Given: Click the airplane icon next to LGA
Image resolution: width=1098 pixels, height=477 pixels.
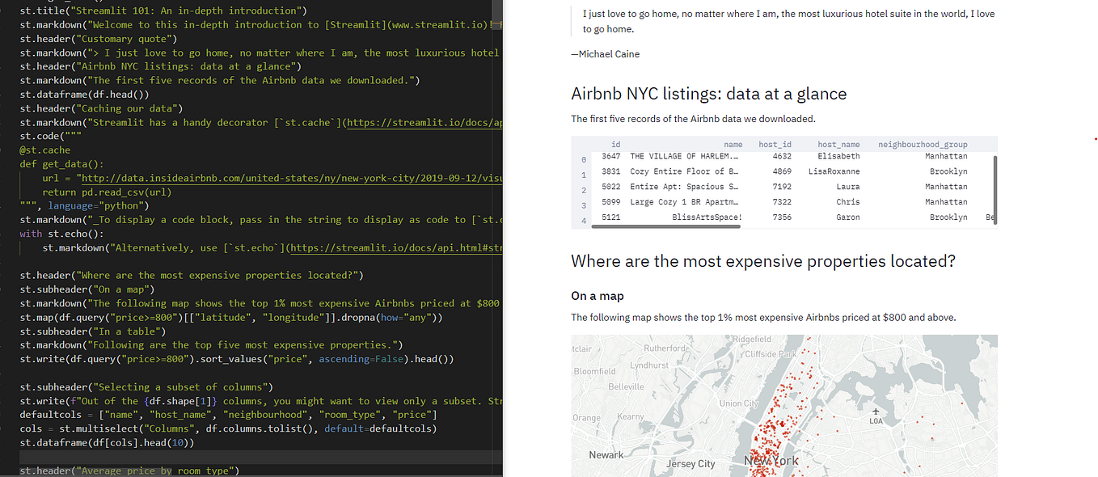Looking at the screenshot, I should [x=876, y=412].
